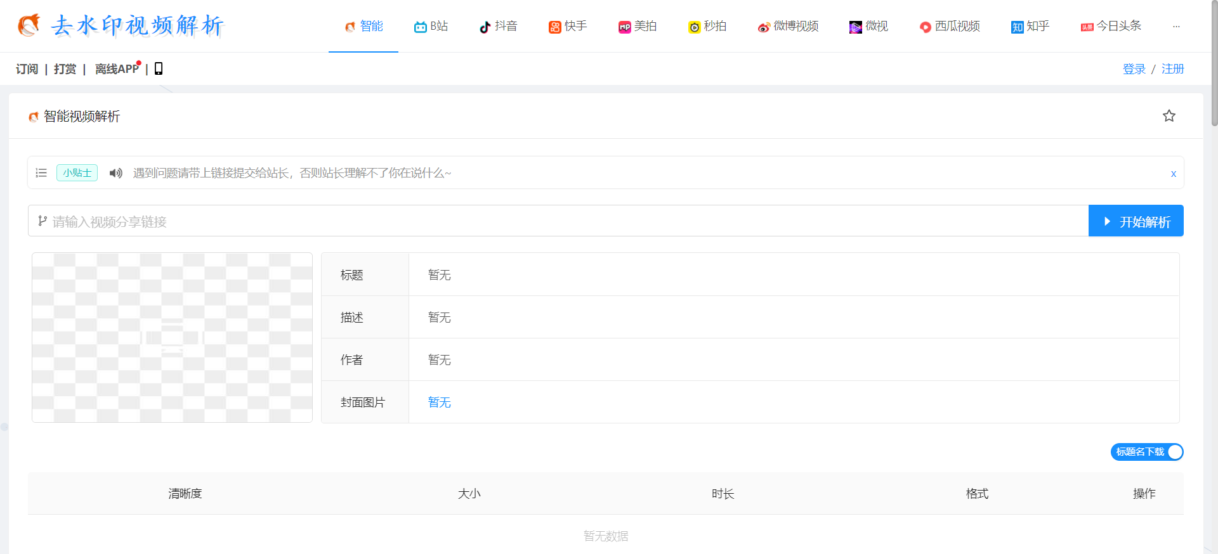Screen dimensions: 1218x554
Task: Click the 注册 link
Action: [1173, 68]
